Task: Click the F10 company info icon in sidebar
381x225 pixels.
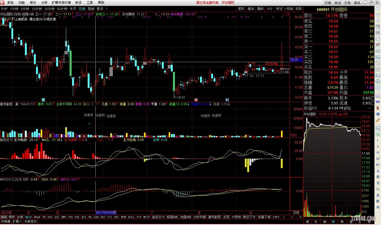Action: [x=378, y=57]
